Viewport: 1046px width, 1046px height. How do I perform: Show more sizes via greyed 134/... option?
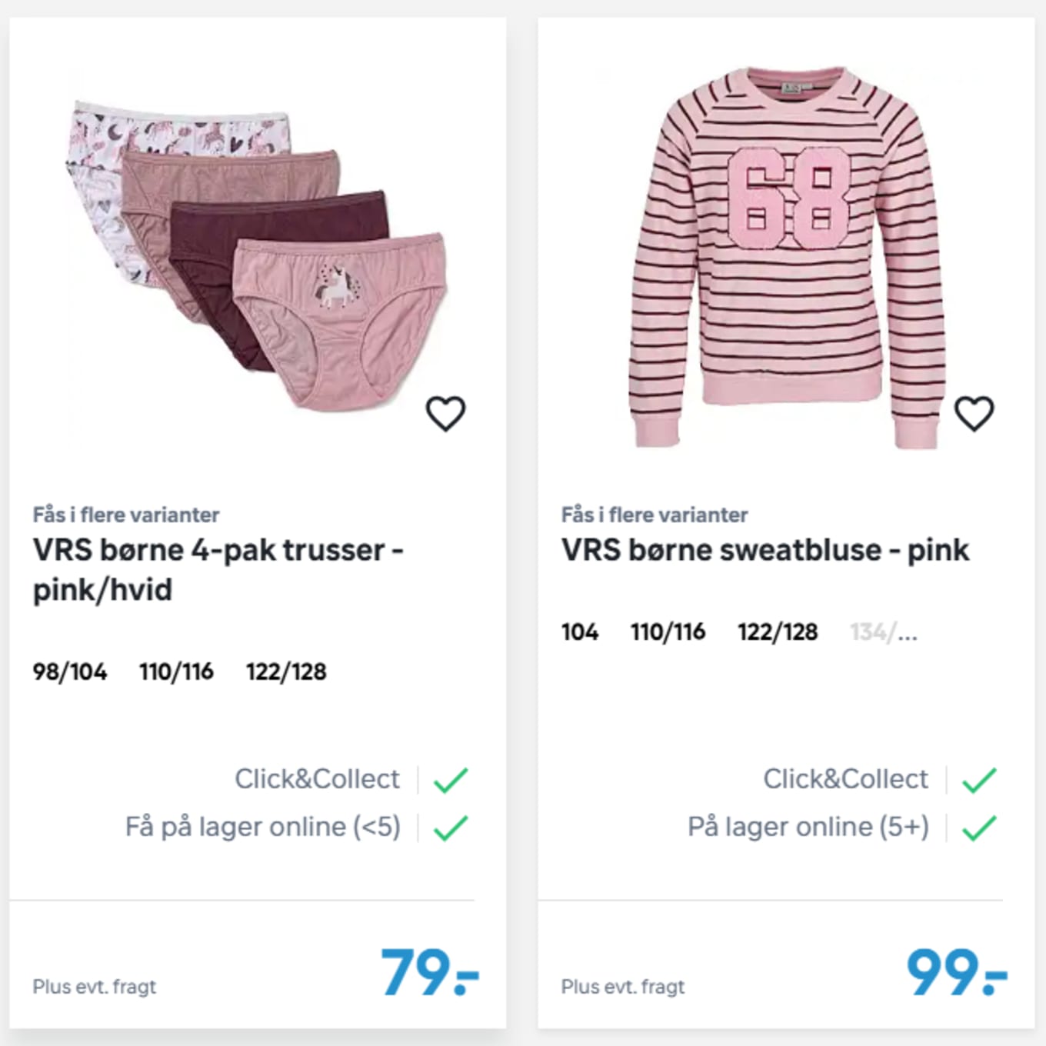click(884, 631)
